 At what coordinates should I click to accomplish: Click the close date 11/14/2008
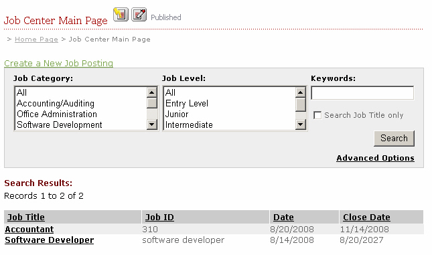364,229
